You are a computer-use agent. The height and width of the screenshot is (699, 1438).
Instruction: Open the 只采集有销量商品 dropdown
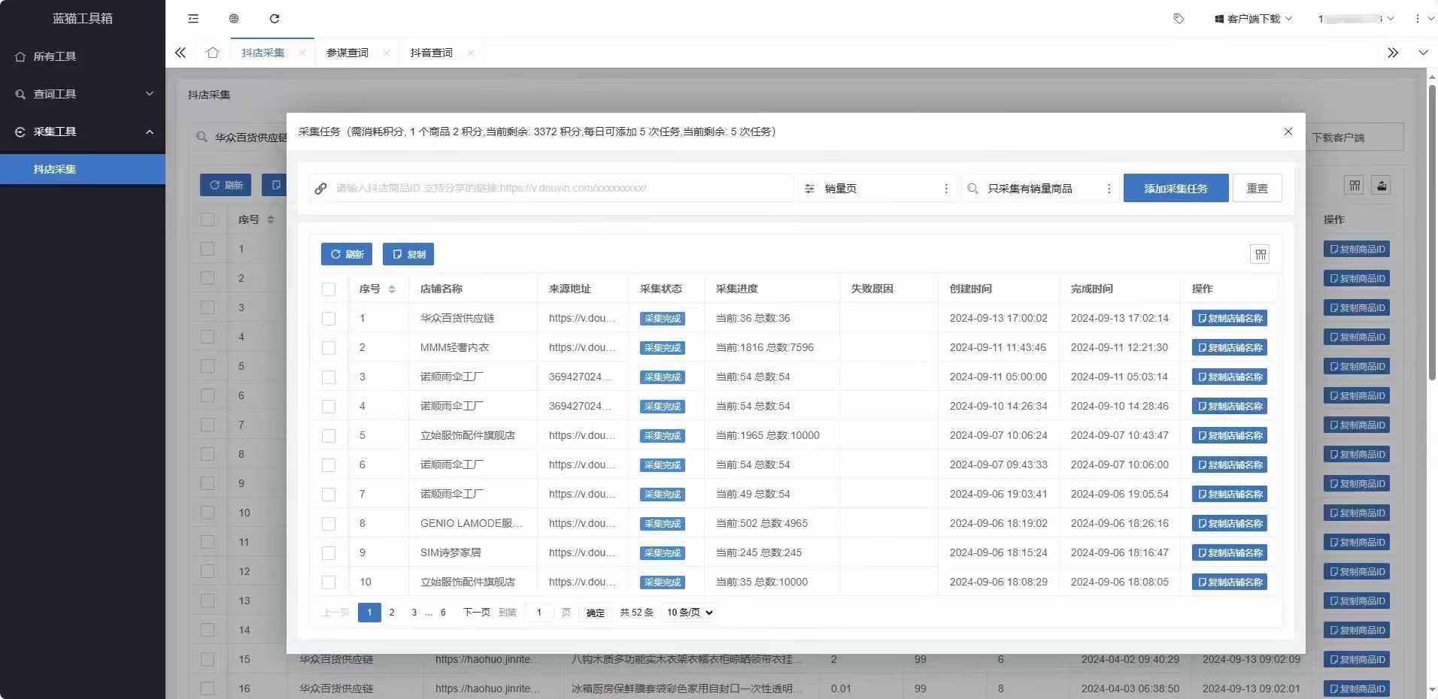pyautogui.click(x=1040, y=189)
